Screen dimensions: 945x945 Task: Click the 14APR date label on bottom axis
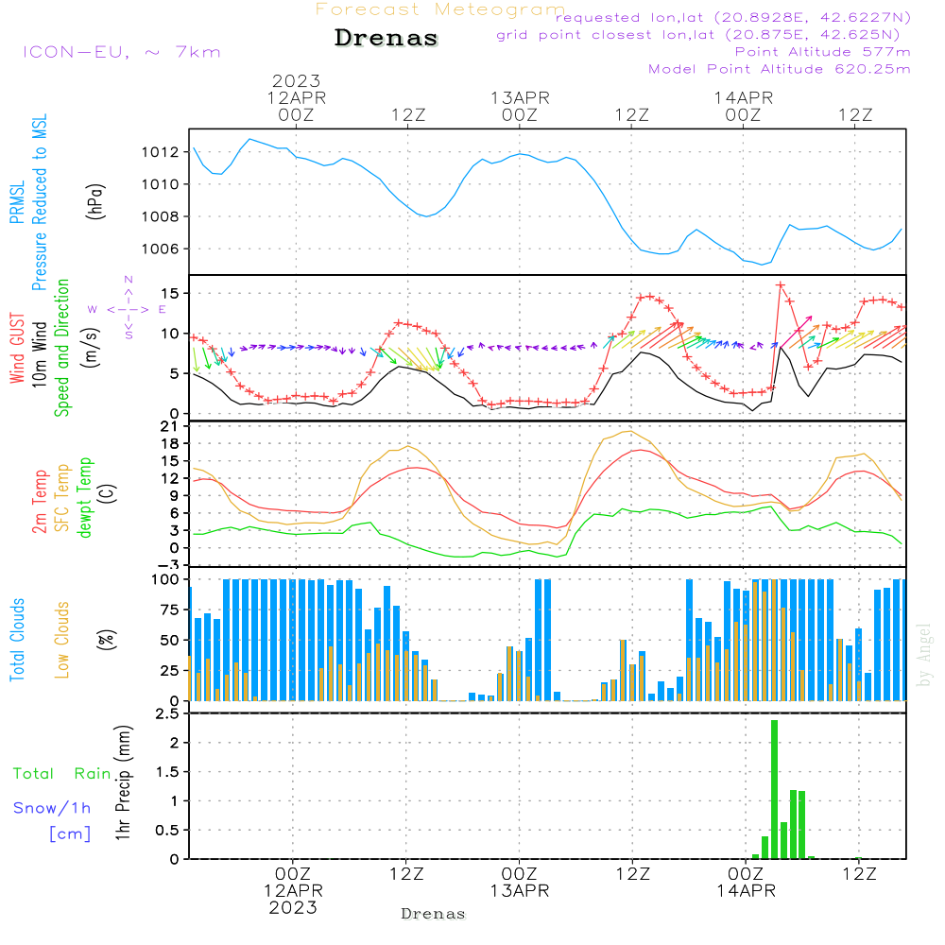pyautogui.click(x=745, y=891)
